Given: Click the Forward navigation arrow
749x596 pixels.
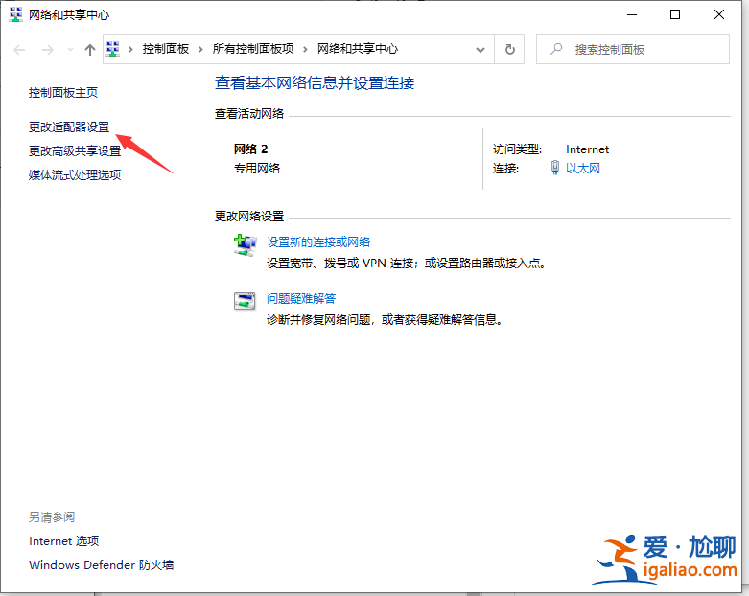Looking at the screenshot, I should pyautogui.click(x=47, y=50).
